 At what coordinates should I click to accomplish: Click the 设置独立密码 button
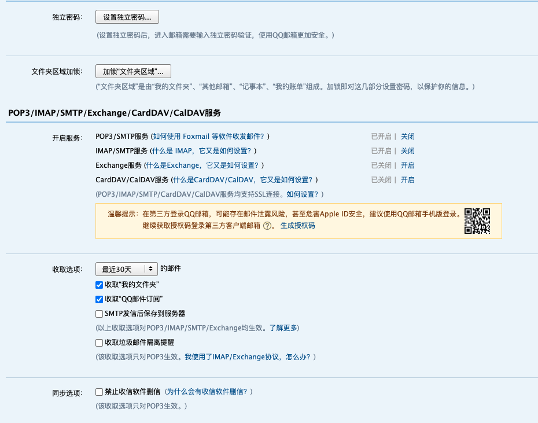click(127, 17)
